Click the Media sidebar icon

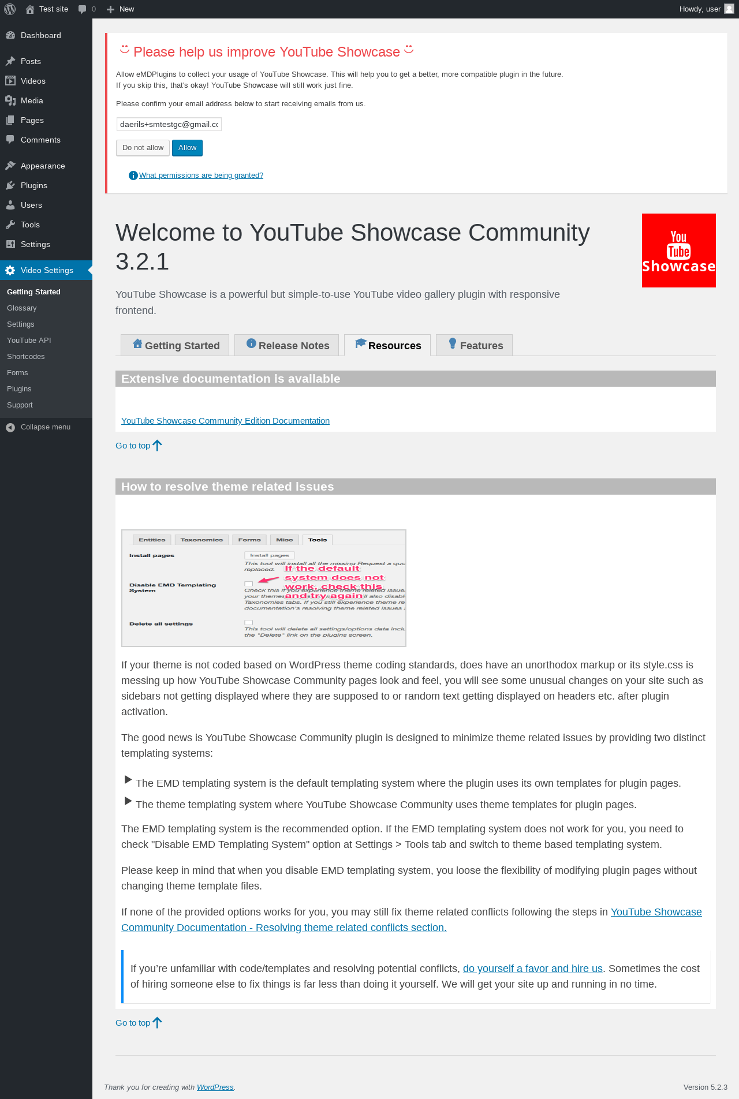click(10, 100)
